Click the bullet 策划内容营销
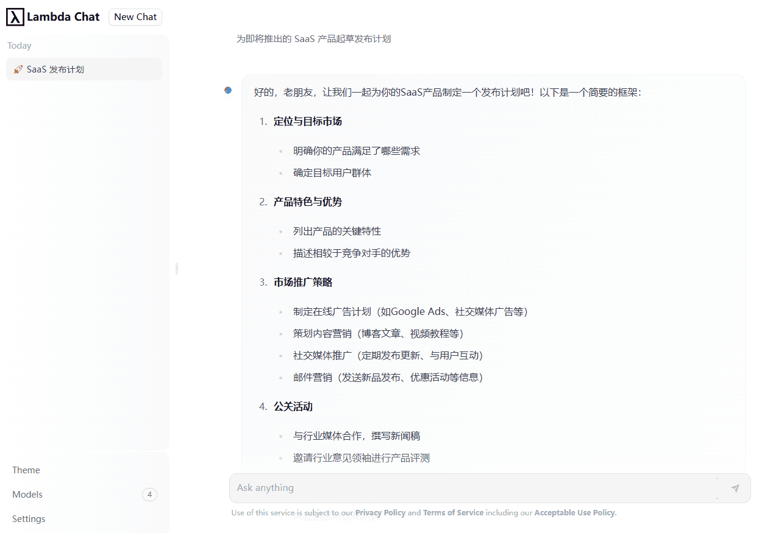This screenshot has height=533, width=759. [379, 333]
